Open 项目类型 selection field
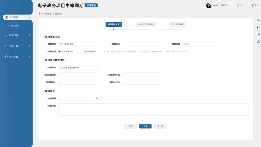The width and height of the screenshot is (261, 147). [x=79, y=44]
